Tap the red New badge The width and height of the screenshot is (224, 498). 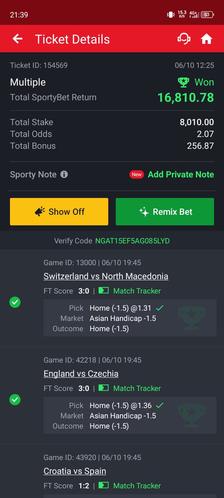137,175
